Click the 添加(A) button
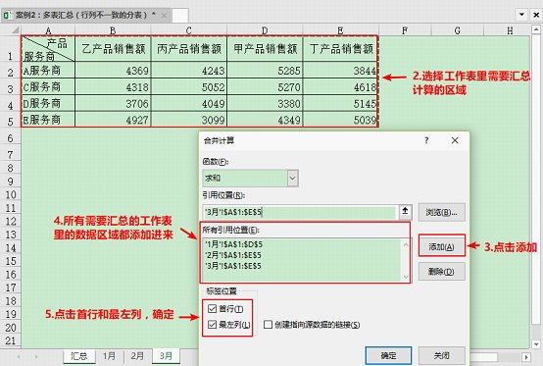 pos(441,246)
